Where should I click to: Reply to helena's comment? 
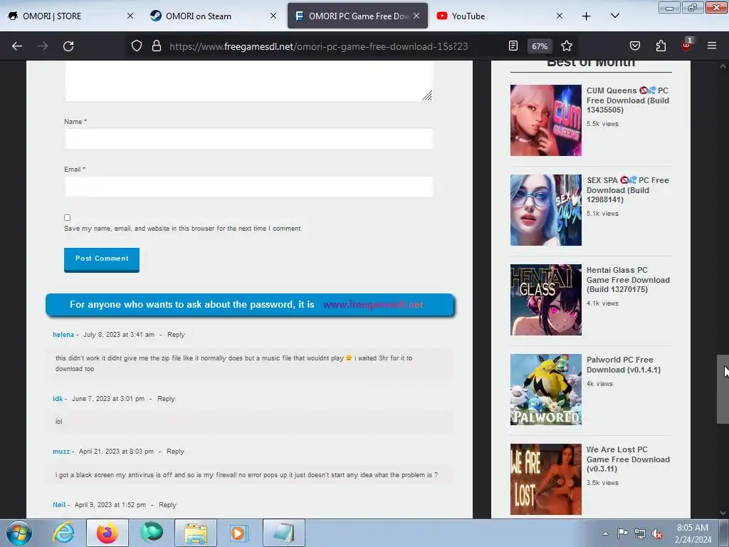[176, 335]
